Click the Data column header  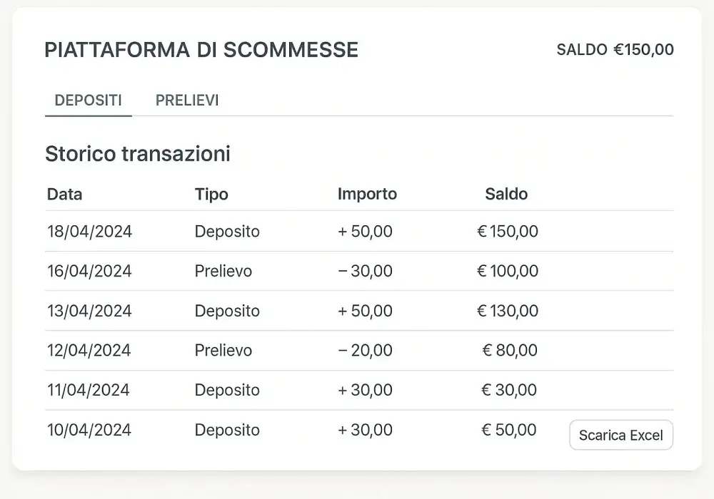tap(64, 194)
